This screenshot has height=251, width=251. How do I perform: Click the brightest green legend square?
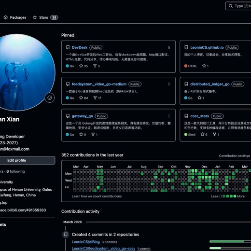(x=235, y=196)
